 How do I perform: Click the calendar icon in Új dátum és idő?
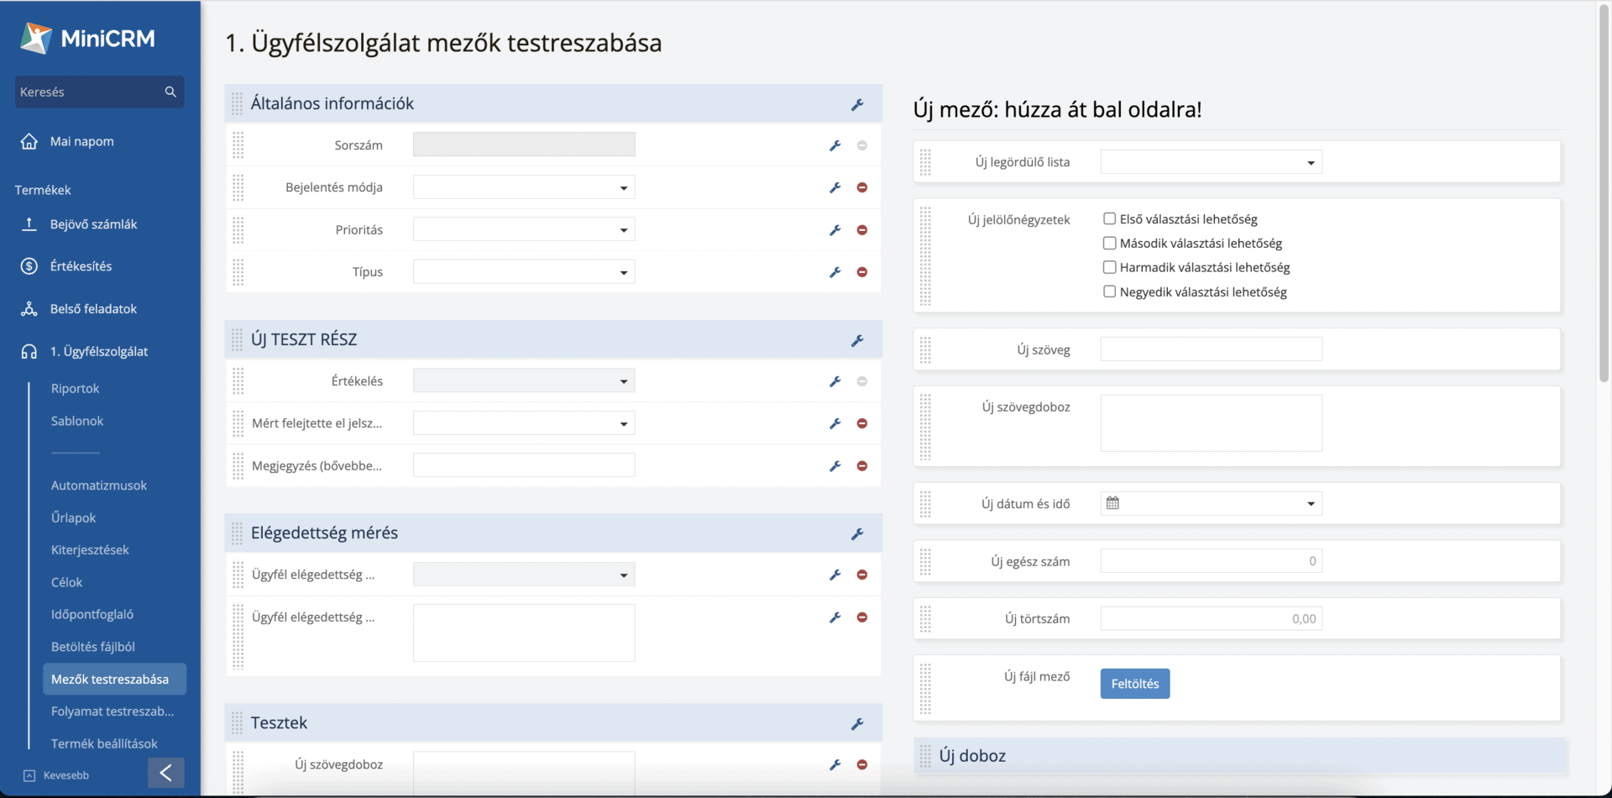1112,503
